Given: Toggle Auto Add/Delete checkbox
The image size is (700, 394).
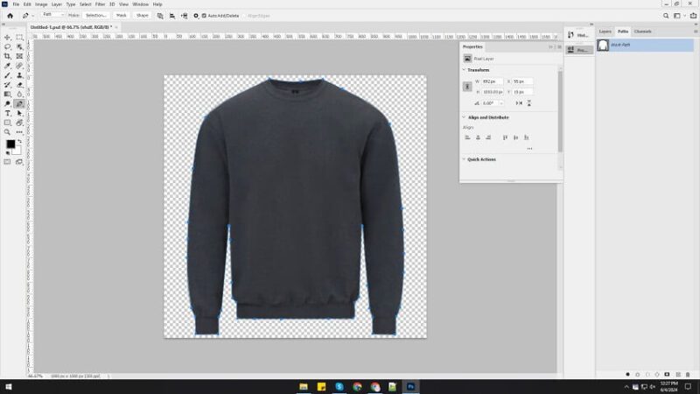Looking at the screenshot, I should (x=204, y=16).
